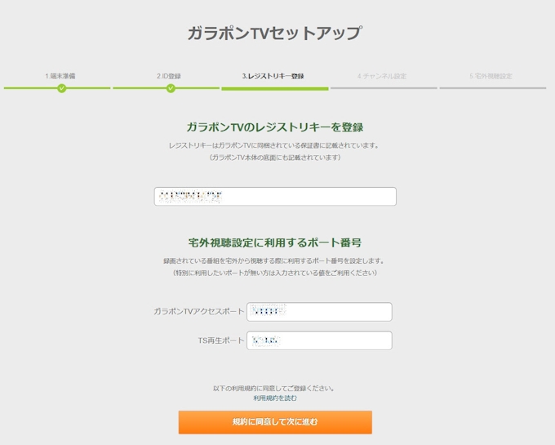Viewport: 555px width, 445px height.
Task: Click the green checkmark under 1.端末準備
Action: [x=61, y=88]
